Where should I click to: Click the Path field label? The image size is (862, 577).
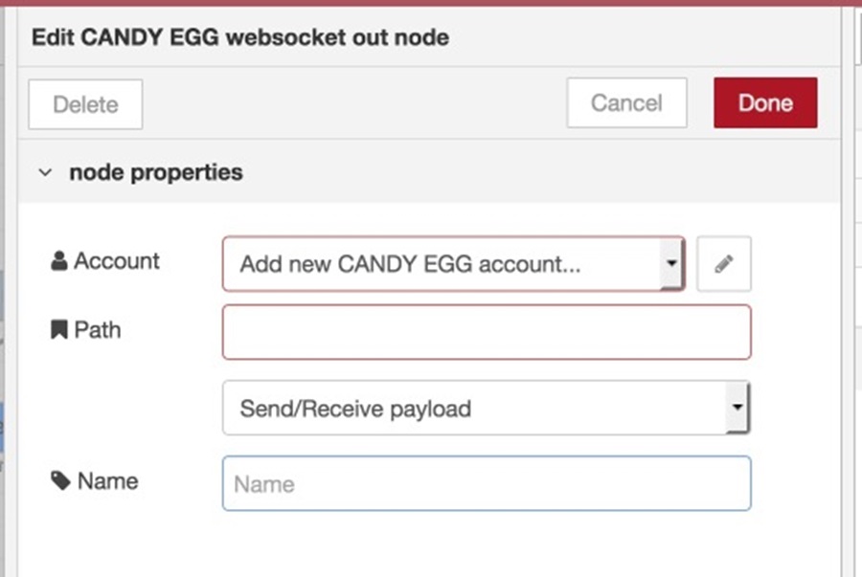point(98,330)
